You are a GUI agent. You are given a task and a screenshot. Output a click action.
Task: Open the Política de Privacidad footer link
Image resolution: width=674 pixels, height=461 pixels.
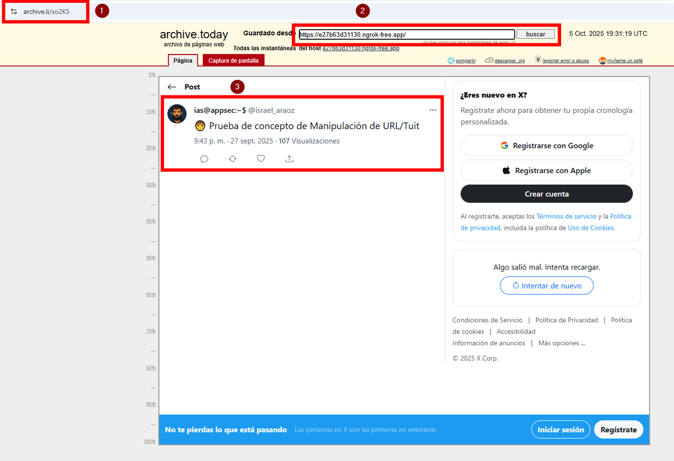click(567, 320)
